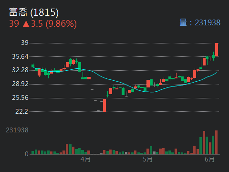Click the 25.56 price axis label
Screen dimensions: 229x172
click(20, 97)
